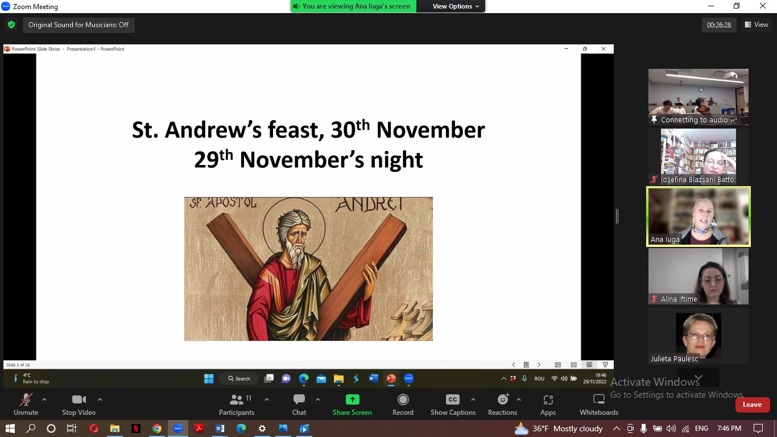This screenshot has width=777, height=437.
Task: Open Cortana circle icon on taskbar
Action: pos(51,428)
